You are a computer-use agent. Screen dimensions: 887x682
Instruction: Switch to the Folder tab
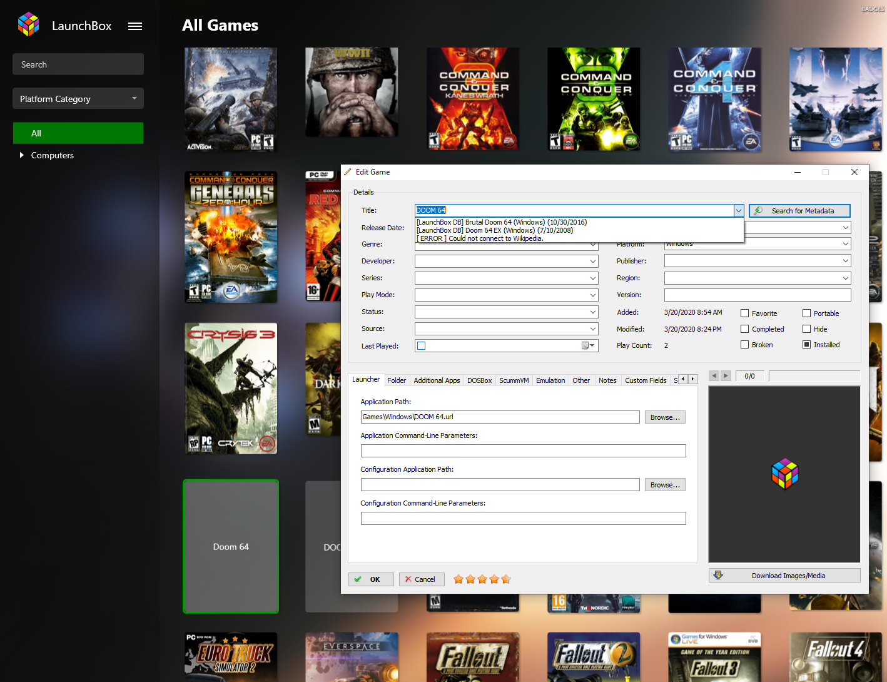coord(397,380)
